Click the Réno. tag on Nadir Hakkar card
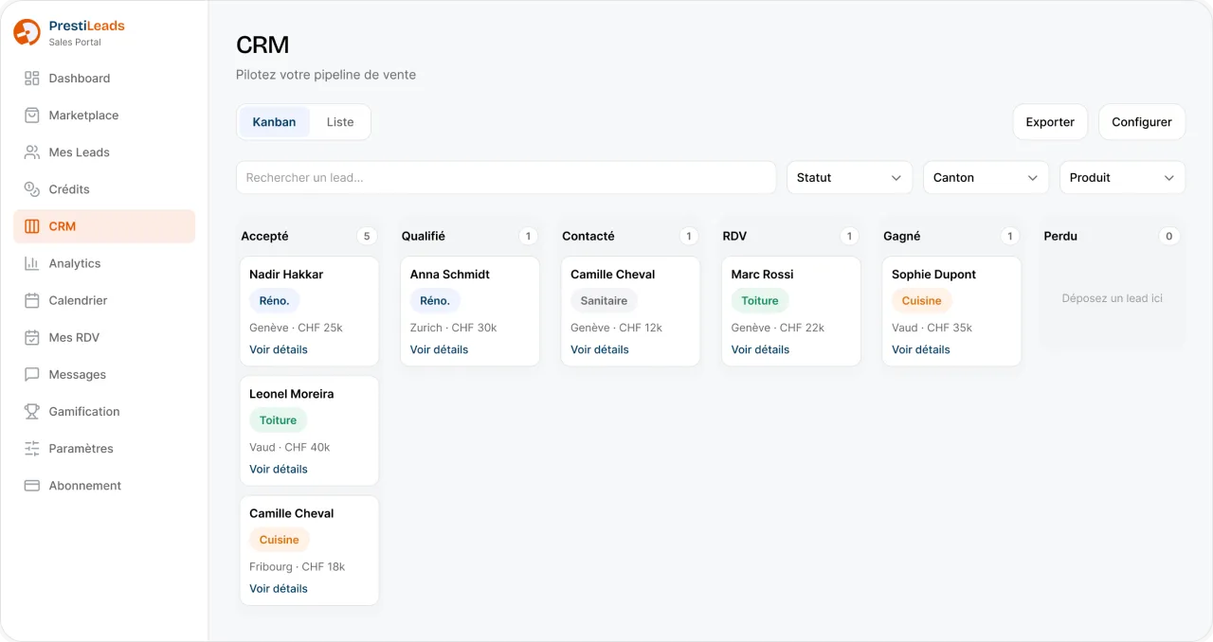Screen dimensions: 1213x642 click(x=275, y=301)
